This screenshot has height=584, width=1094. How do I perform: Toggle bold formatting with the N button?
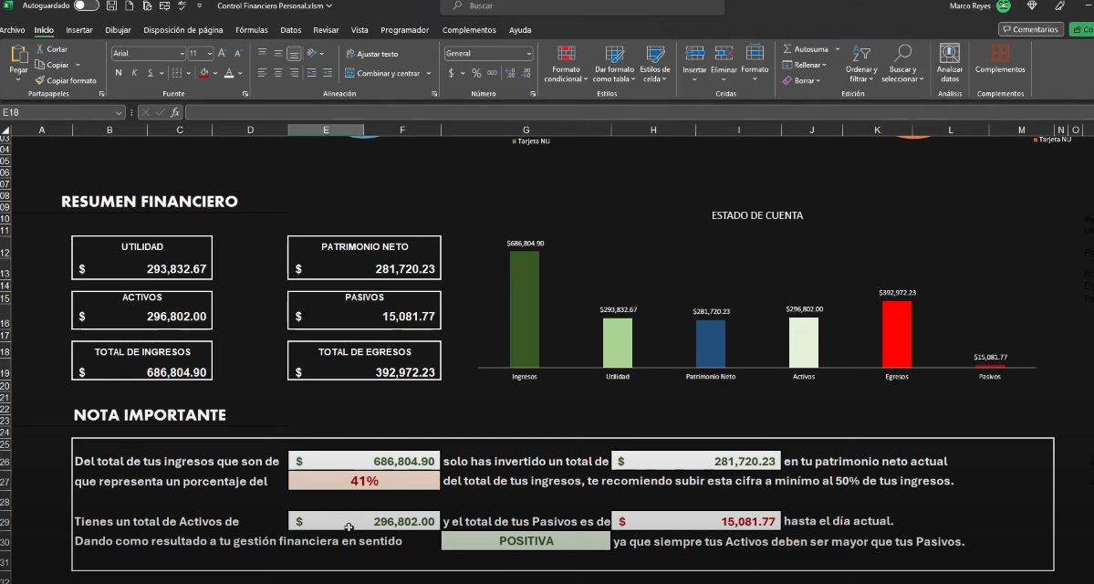click(119, 72)
